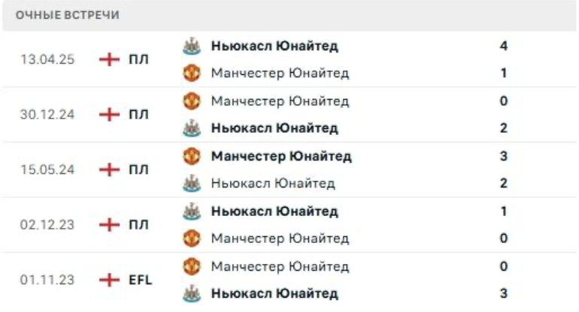579x312 pixels.
Task: Click Manchester United crest in 15.05.24 match
Action: click(192, 156)
